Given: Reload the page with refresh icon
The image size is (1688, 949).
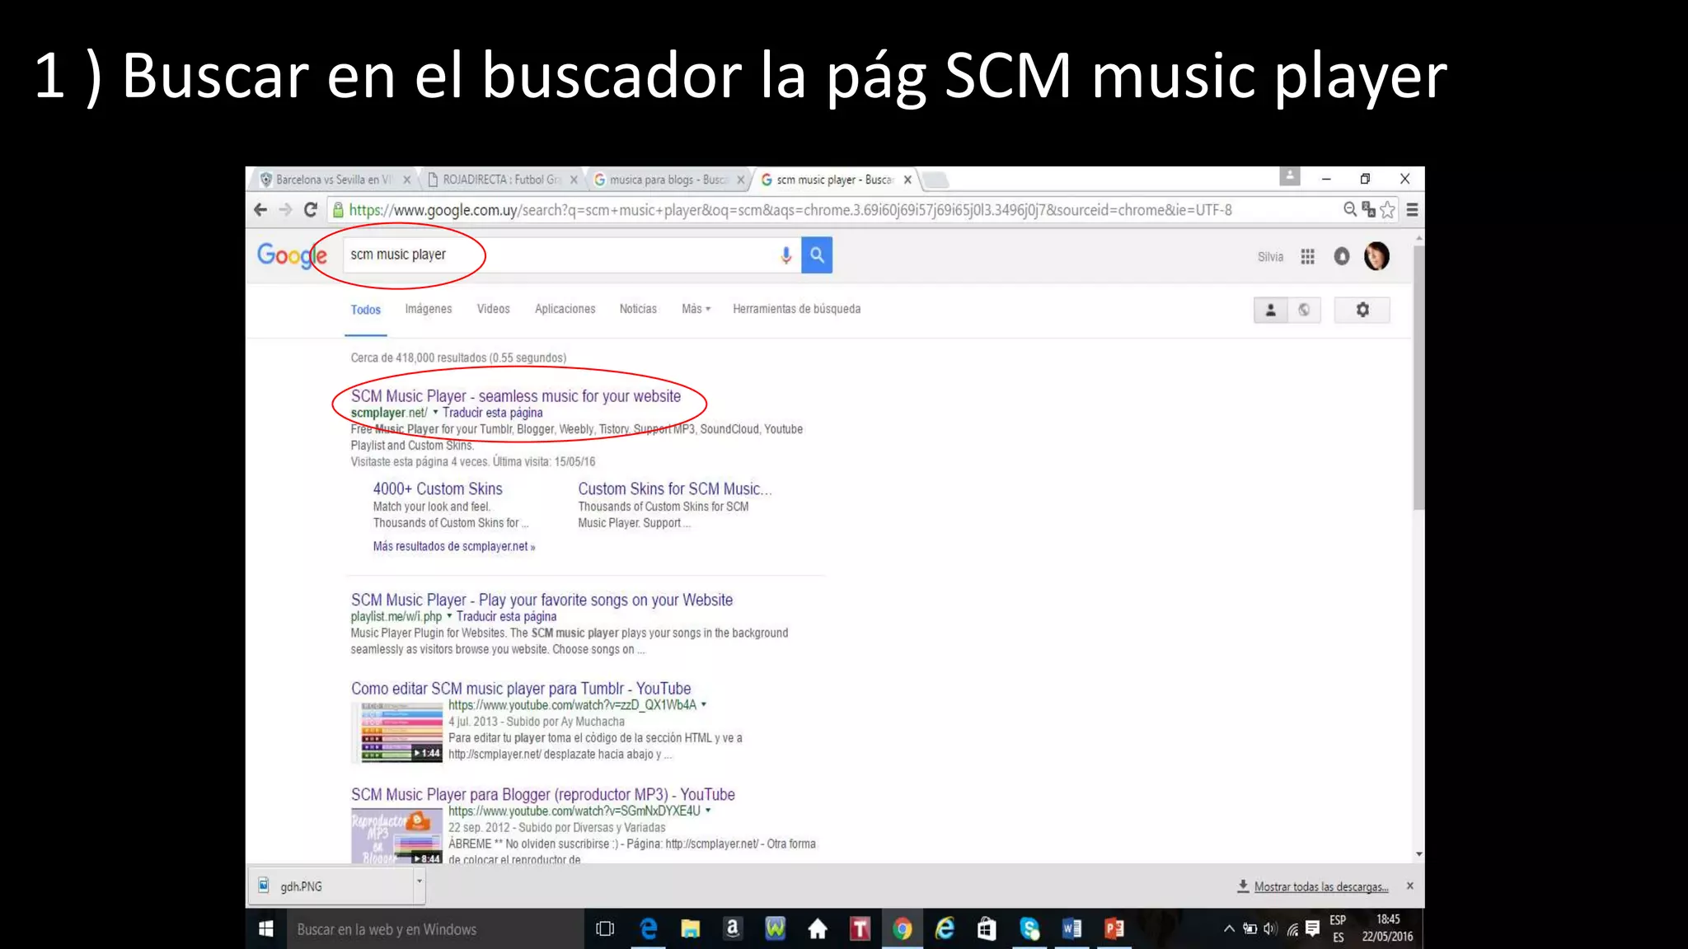Looking at the screenshot, I should [x=311, y=210].
